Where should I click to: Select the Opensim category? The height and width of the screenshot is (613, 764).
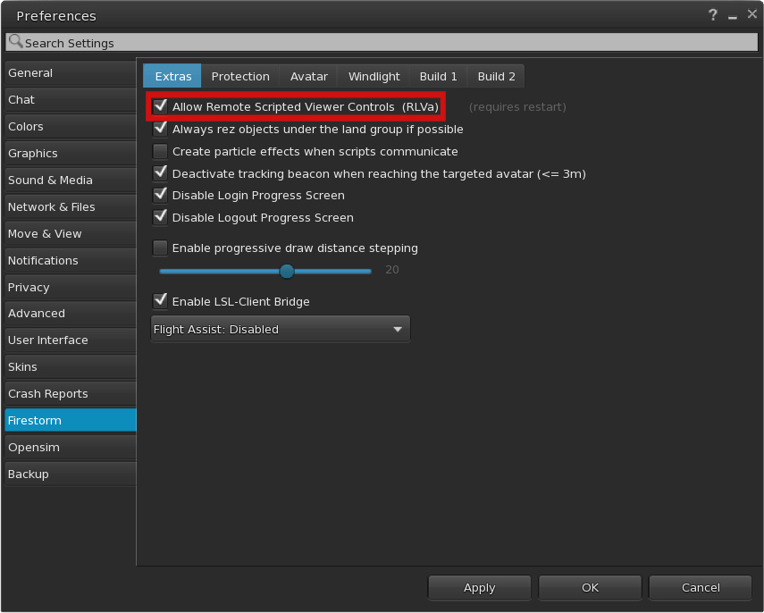[x=70, y=447]
